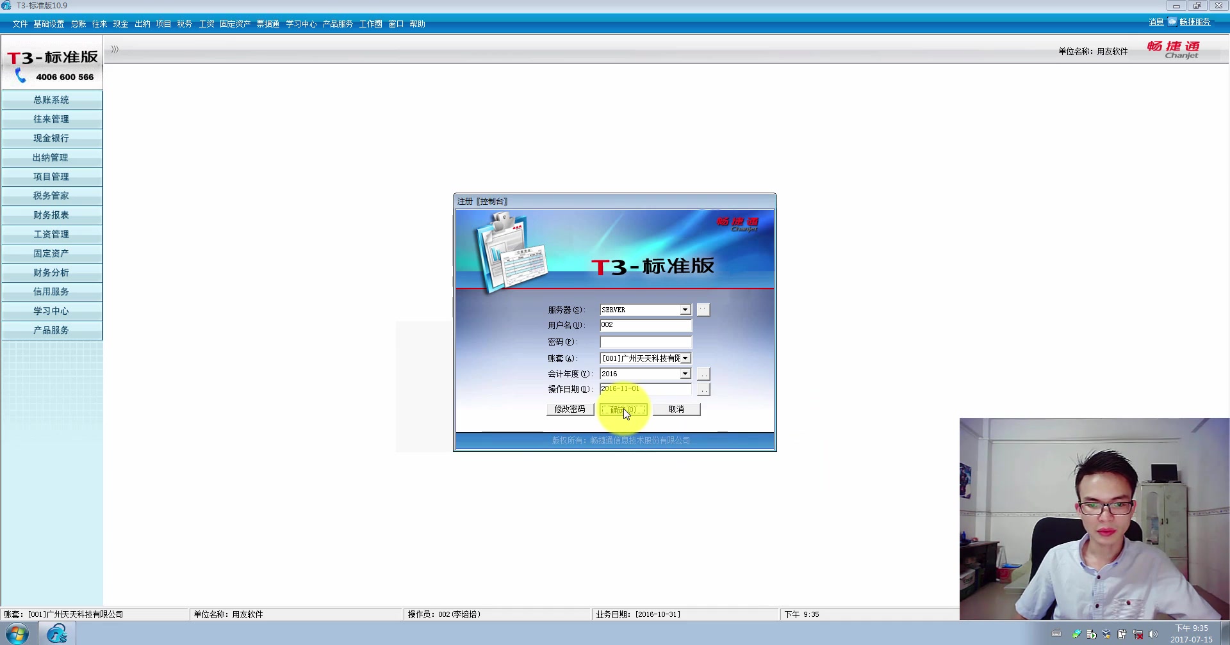Open the 项目 menu
Image resolution: width=1230 pixels, height=645 pixels.
click(x=163, y=24)
